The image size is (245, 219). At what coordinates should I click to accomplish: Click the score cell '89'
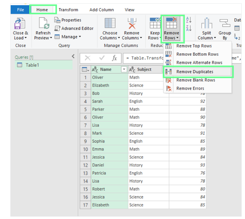click(187, 149)
